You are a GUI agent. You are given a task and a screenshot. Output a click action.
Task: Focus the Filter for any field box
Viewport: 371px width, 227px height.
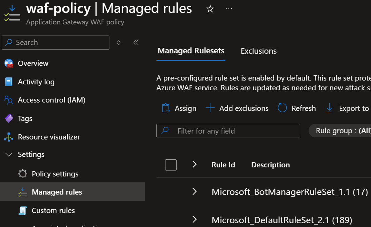pyautogui.click(x=228, y=130)
